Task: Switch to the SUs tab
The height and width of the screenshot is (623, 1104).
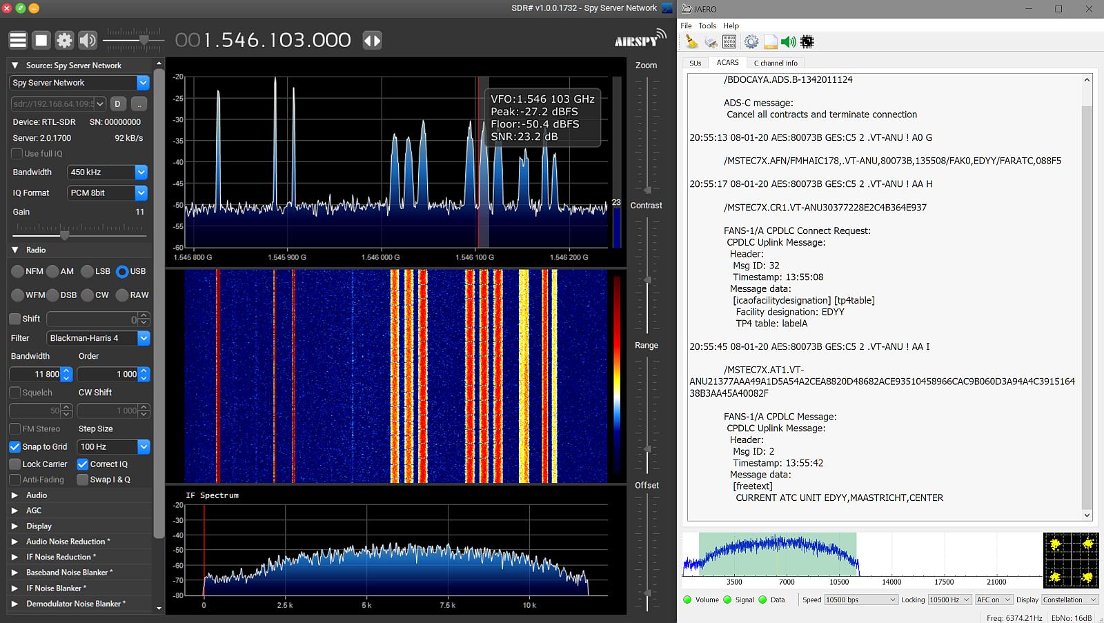Action: pyautogui.click(x=695, y=63)
